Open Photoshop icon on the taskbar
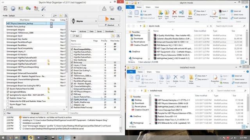The image size is (250, 140). [24, 138]
